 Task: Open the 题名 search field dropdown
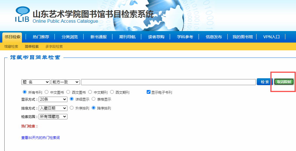click(35, 82)
